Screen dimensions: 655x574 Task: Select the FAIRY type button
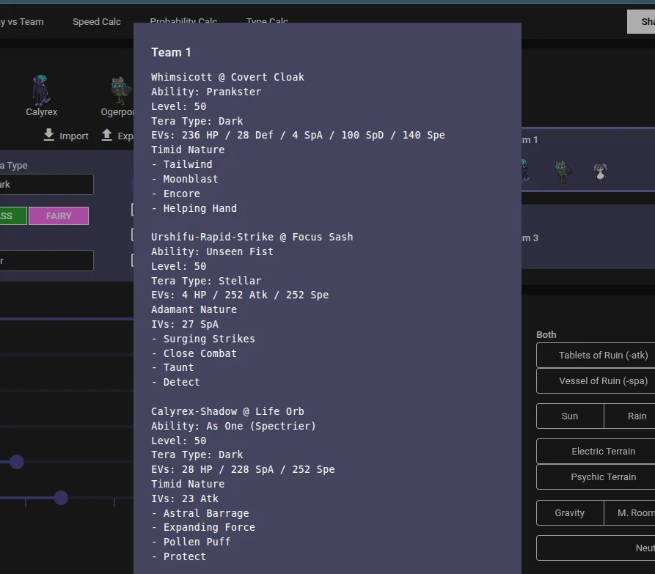(x=59, y=216)
